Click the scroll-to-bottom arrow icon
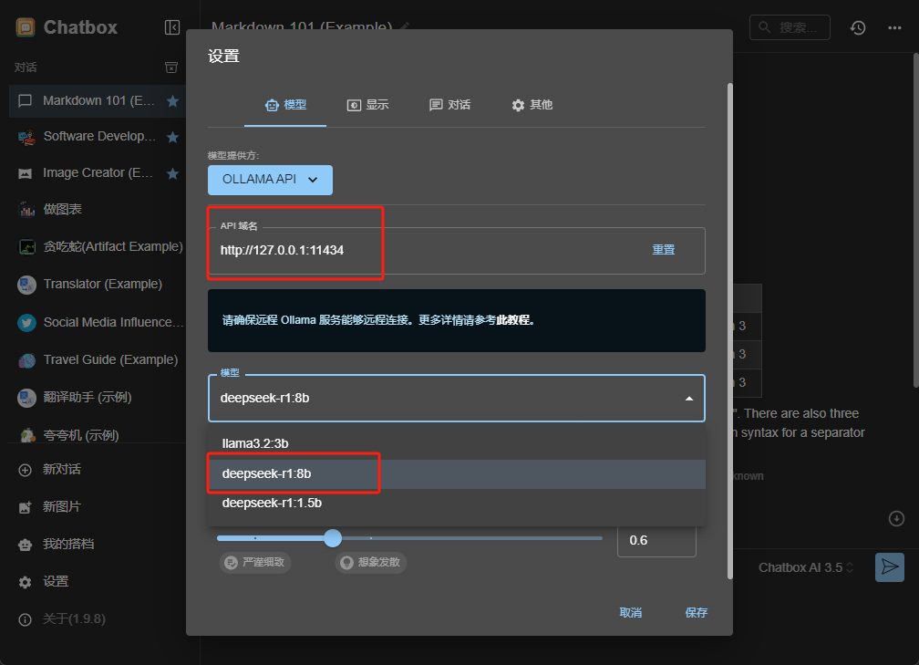Viewport: 919px width, 665px height. pos(896,519)
